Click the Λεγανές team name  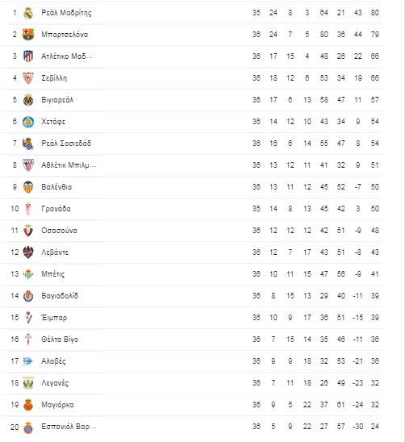55,383
